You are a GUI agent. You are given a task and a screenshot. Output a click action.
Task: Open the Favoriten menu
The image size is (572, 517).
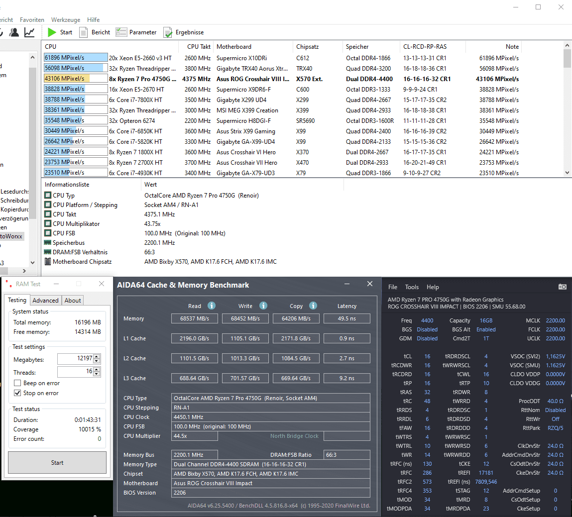[x=32, y=20]
